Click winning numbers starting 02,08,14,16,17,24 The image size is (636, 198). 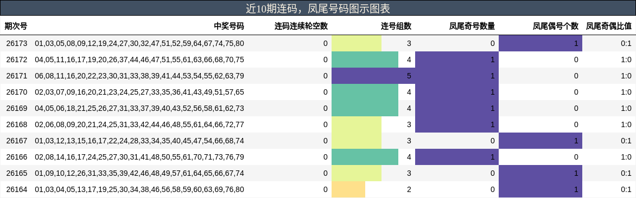(x=139, y=157)
